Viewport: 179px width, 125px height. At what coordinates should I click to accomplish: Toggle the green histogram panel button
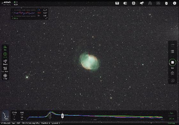click(5, 48)
